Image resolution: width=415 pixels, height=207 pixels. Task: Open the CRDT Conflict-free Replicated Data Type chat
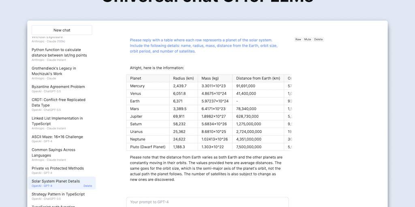pyautogui.click(x=58, y=102)
